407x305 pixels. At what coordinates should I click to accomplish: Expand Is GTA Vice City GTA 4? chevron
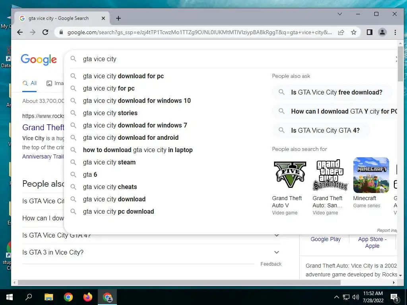[277, 236]
